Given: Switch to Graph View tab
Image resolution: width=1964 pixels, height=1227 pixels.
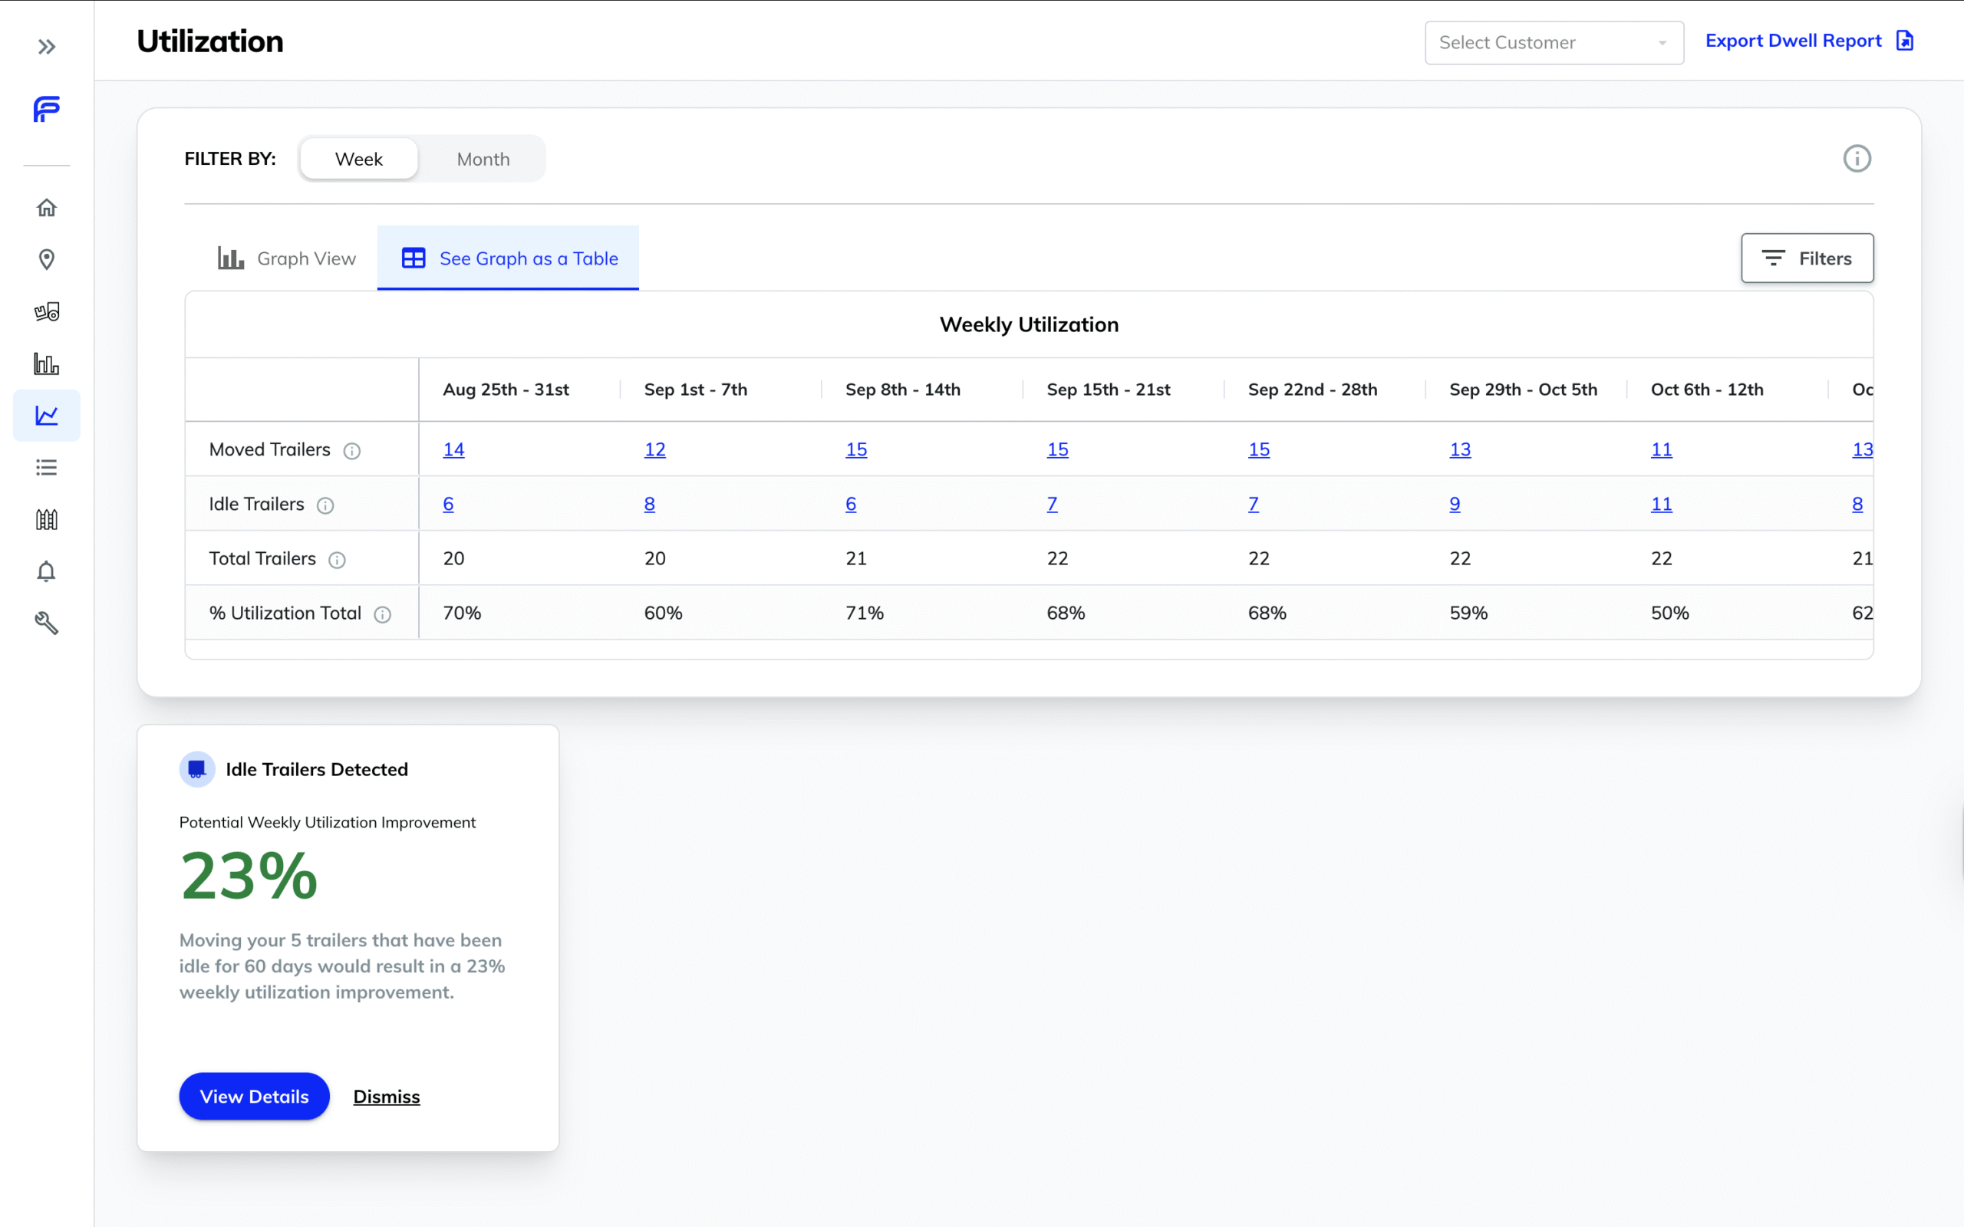Looking at the screenshot, I should pyautogui.click(x=286, y=259).
